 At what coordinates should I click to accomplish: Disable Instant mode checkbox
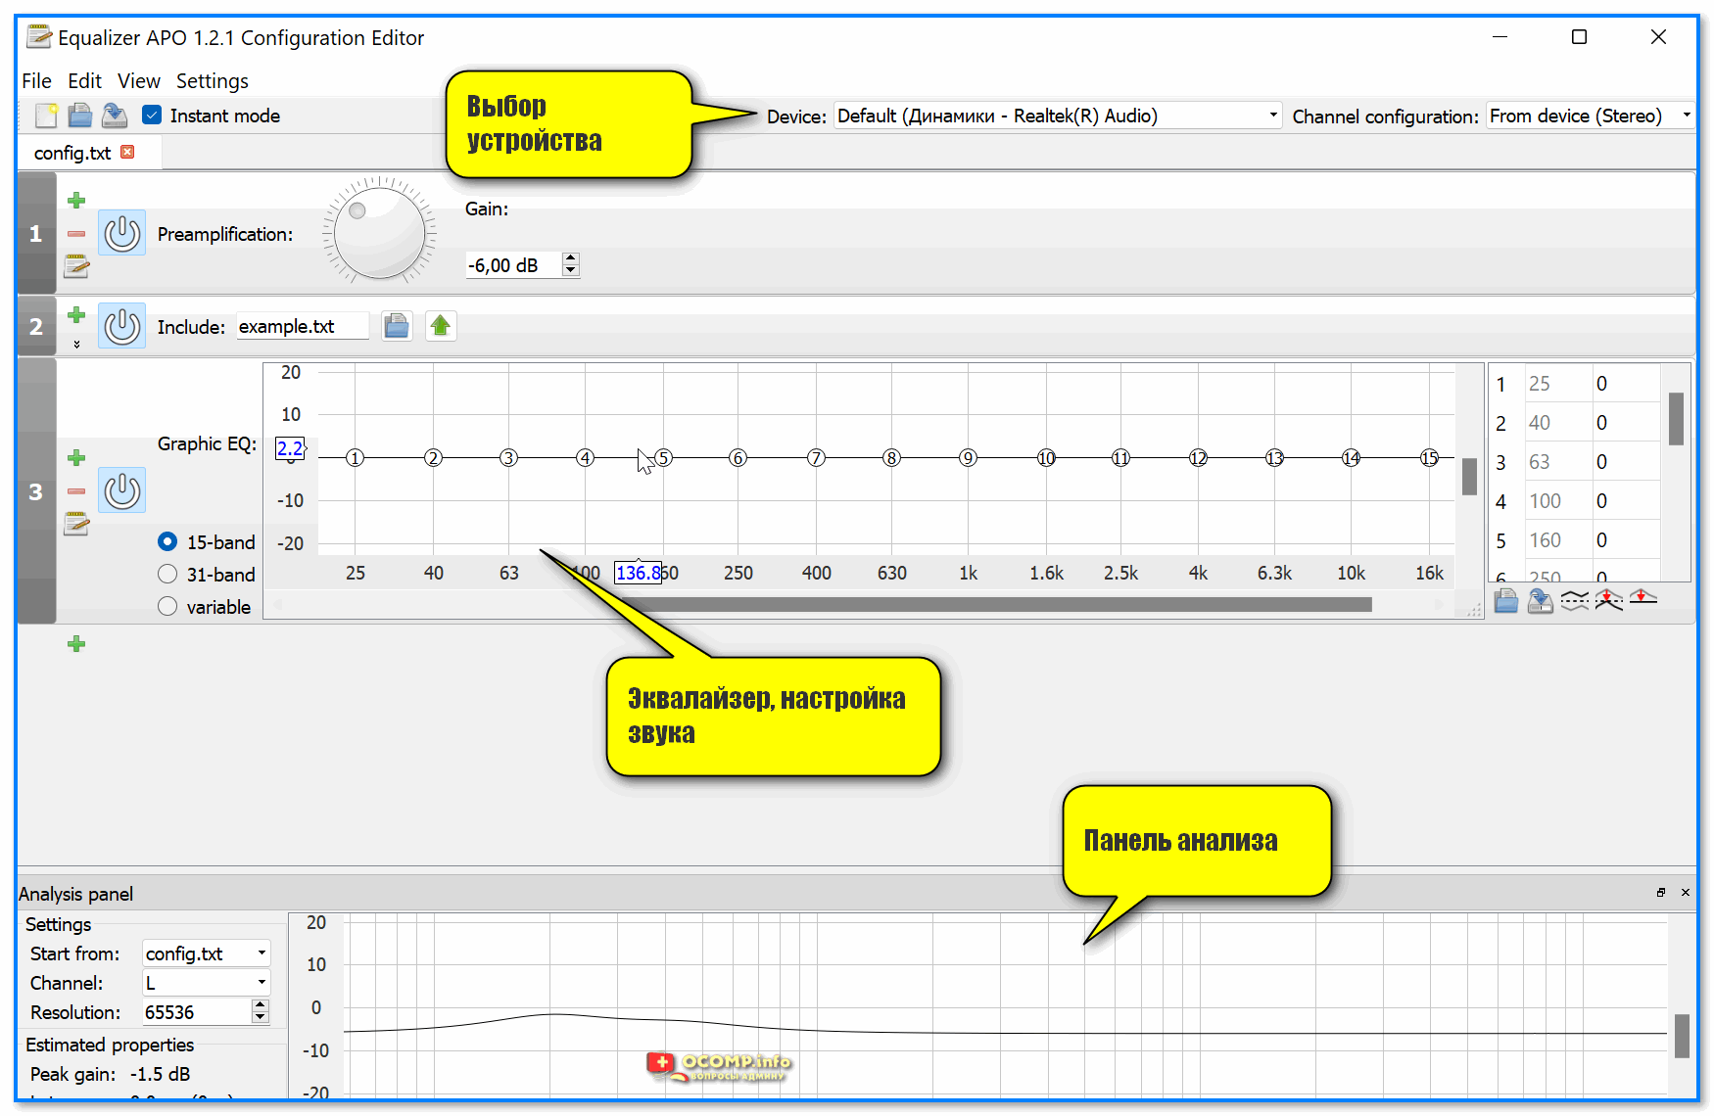[x=152, y=115]
